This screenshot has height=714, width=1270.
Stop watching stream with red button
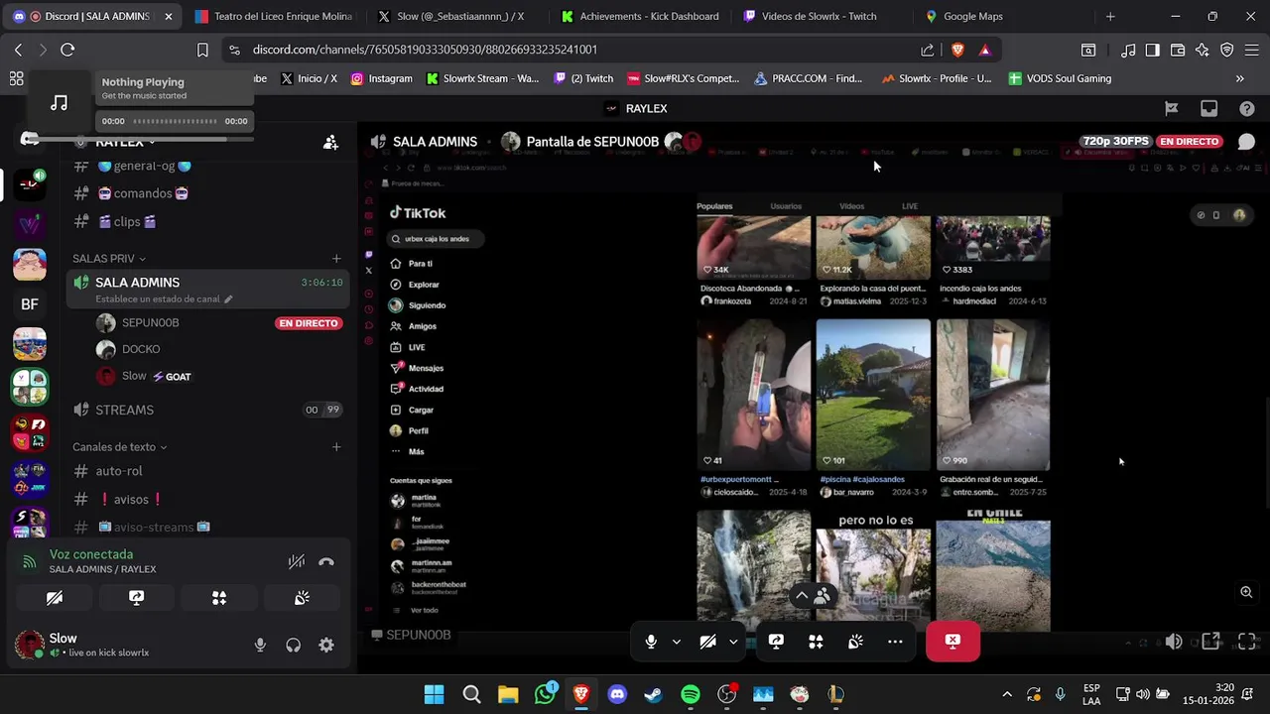click(x=952, y=642)
